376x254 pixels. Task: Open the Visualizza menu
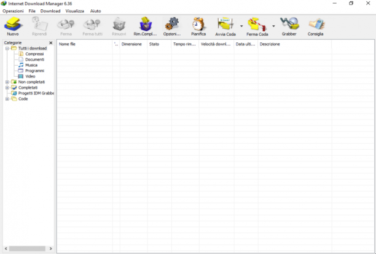[x=75, y=11]
